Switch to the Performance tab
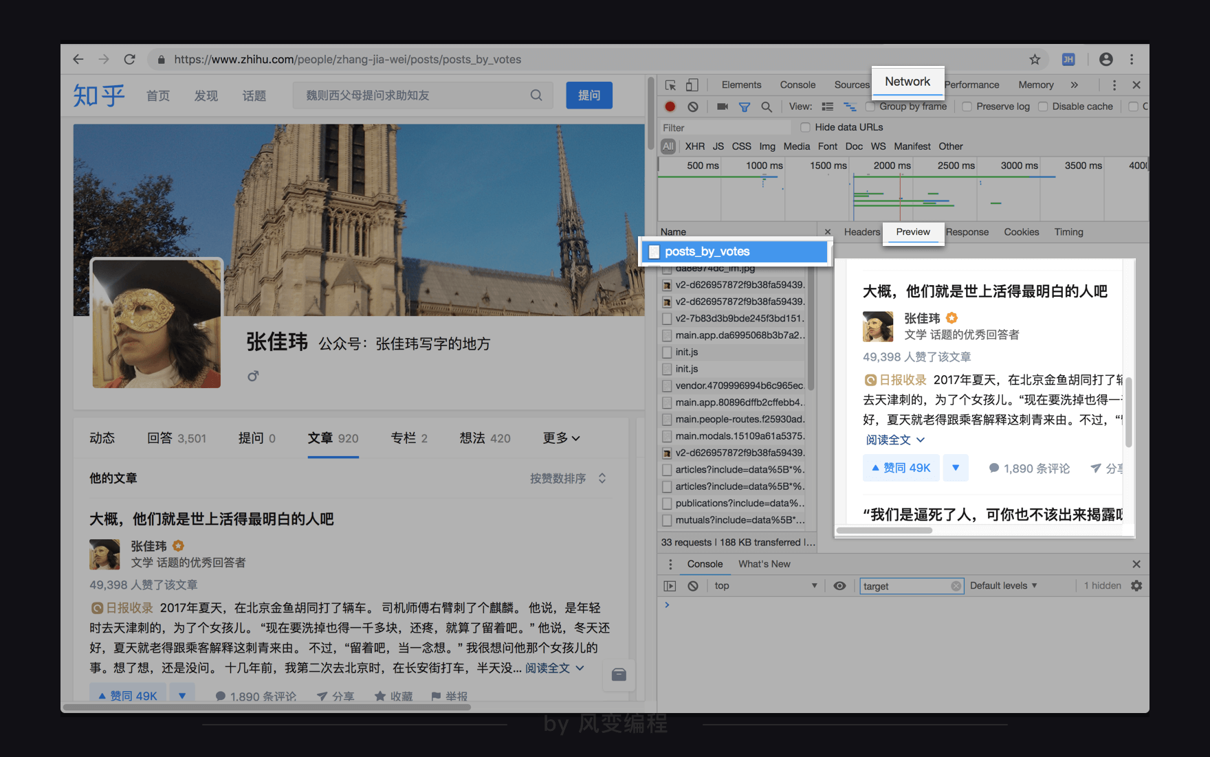The height and width of the screenshot is (757, 1210). [x=971, y=84]
